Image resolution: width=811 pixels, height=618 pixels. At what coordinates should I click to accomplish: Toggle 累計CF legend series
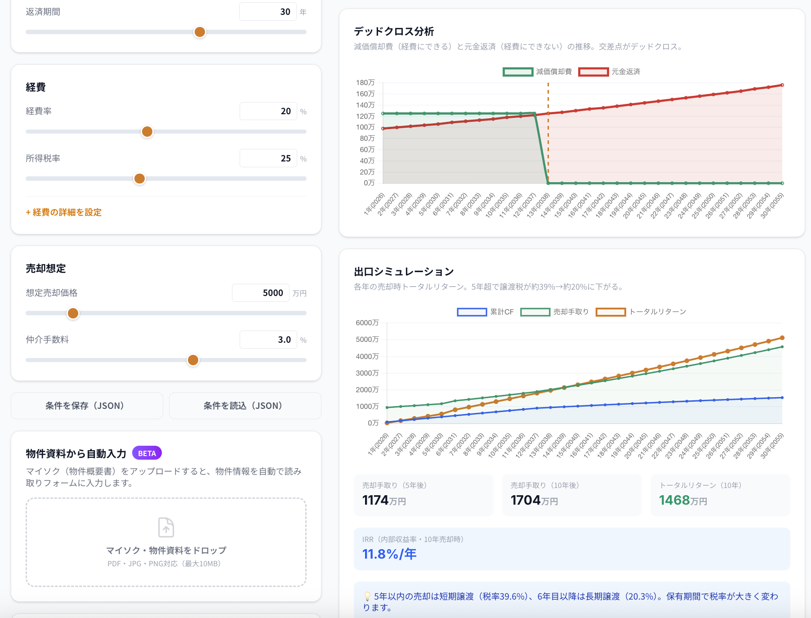point(485,312)
